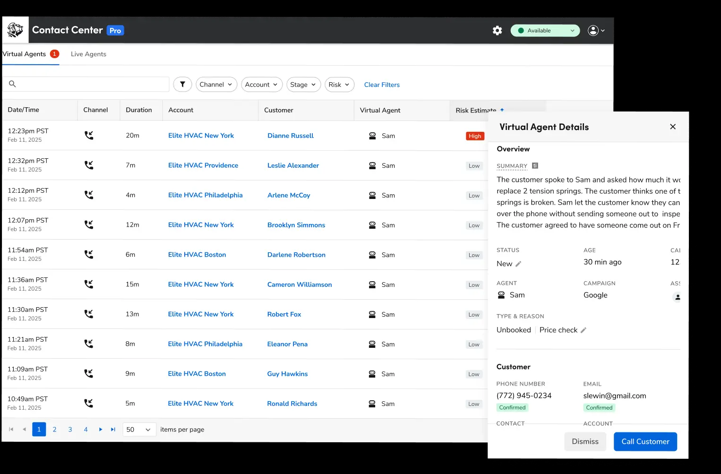
Task: Edit the reason with the pencil next to Price check
Action: pos(584,330)
